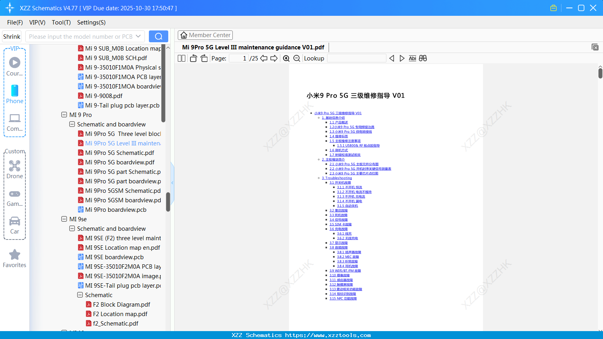Toggle the two-page layout view

[x=181, y=58]
